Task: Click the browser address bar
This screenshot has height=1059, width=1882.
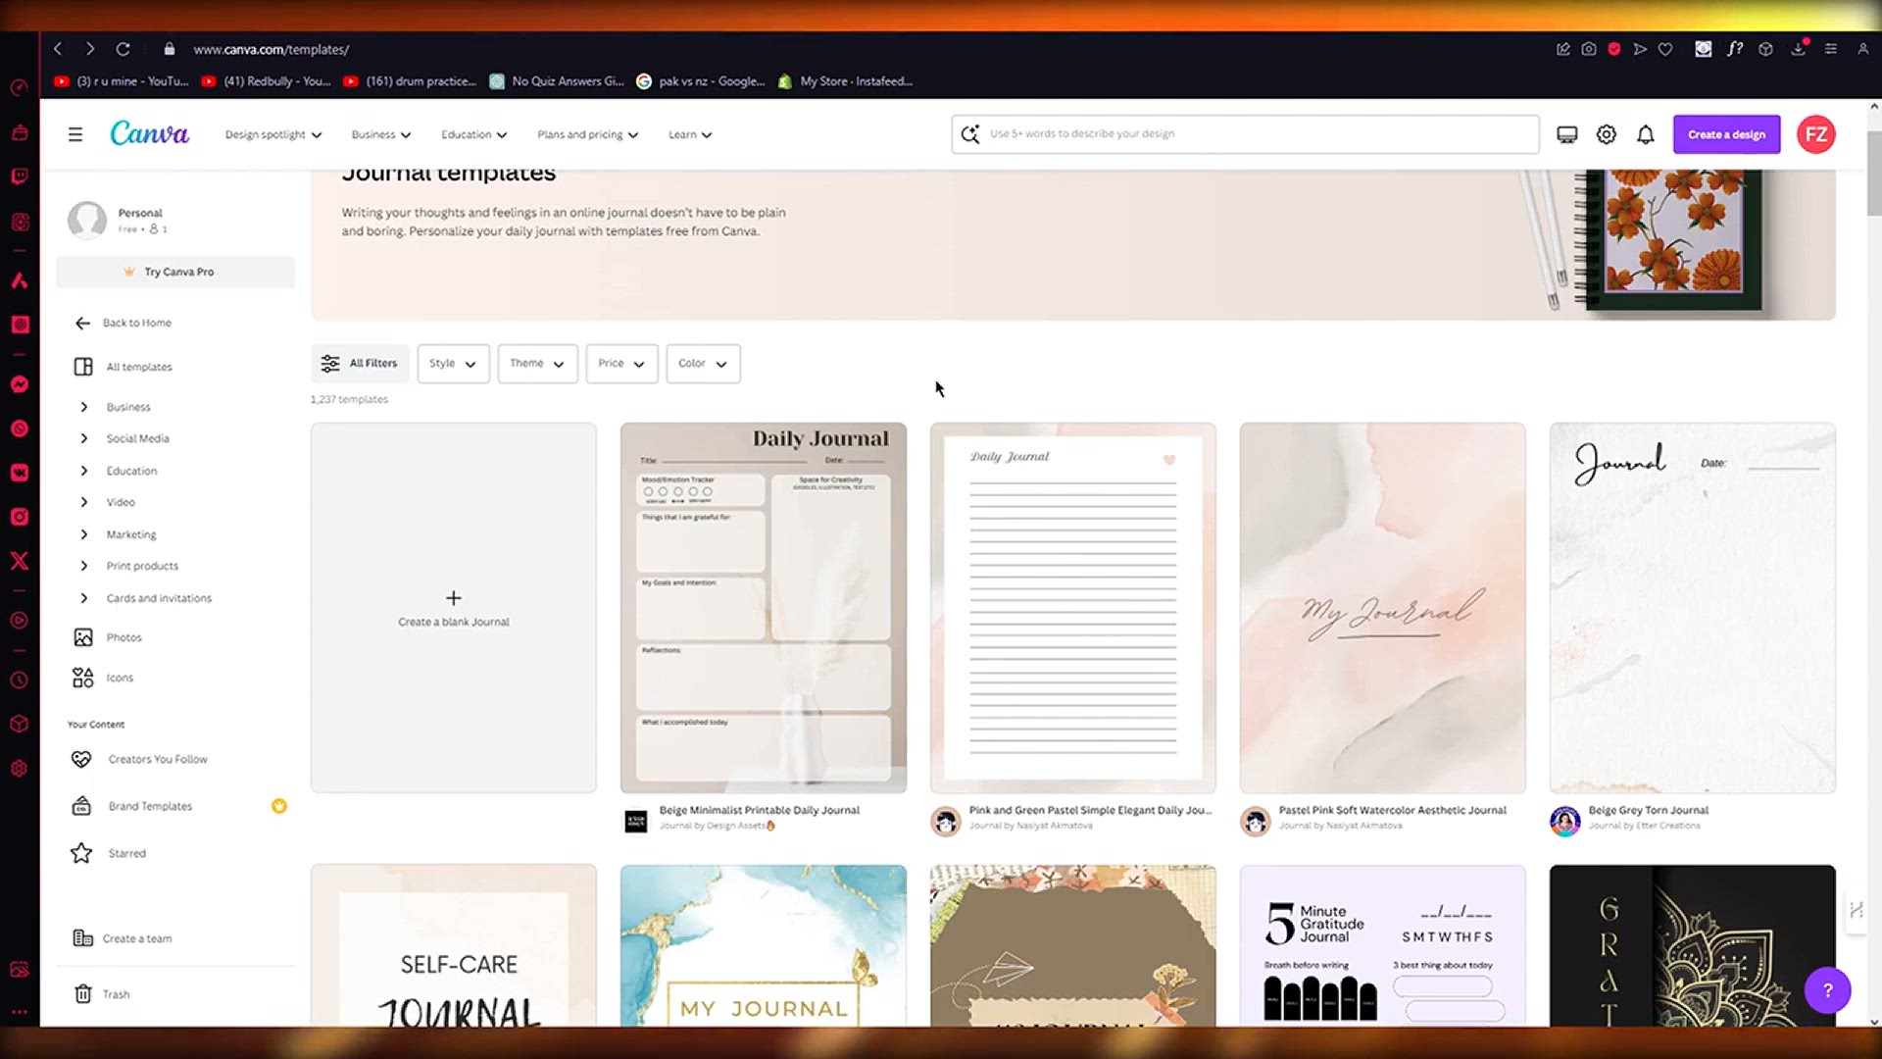Action: 272,49
